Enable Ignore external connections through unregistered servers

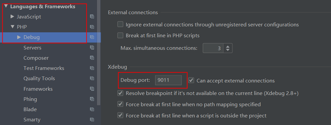(x=120, y=24)
